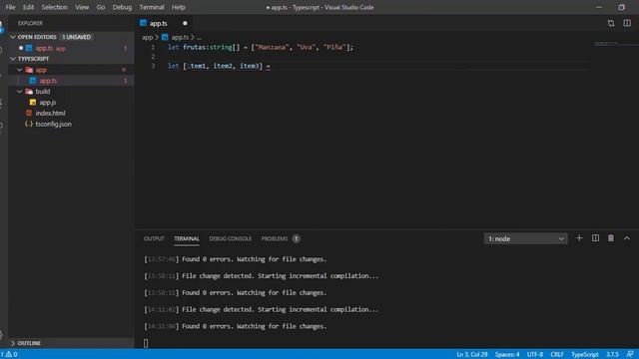Click the EXPLORER panel title

pyautogui.click(x=30, y=24)
